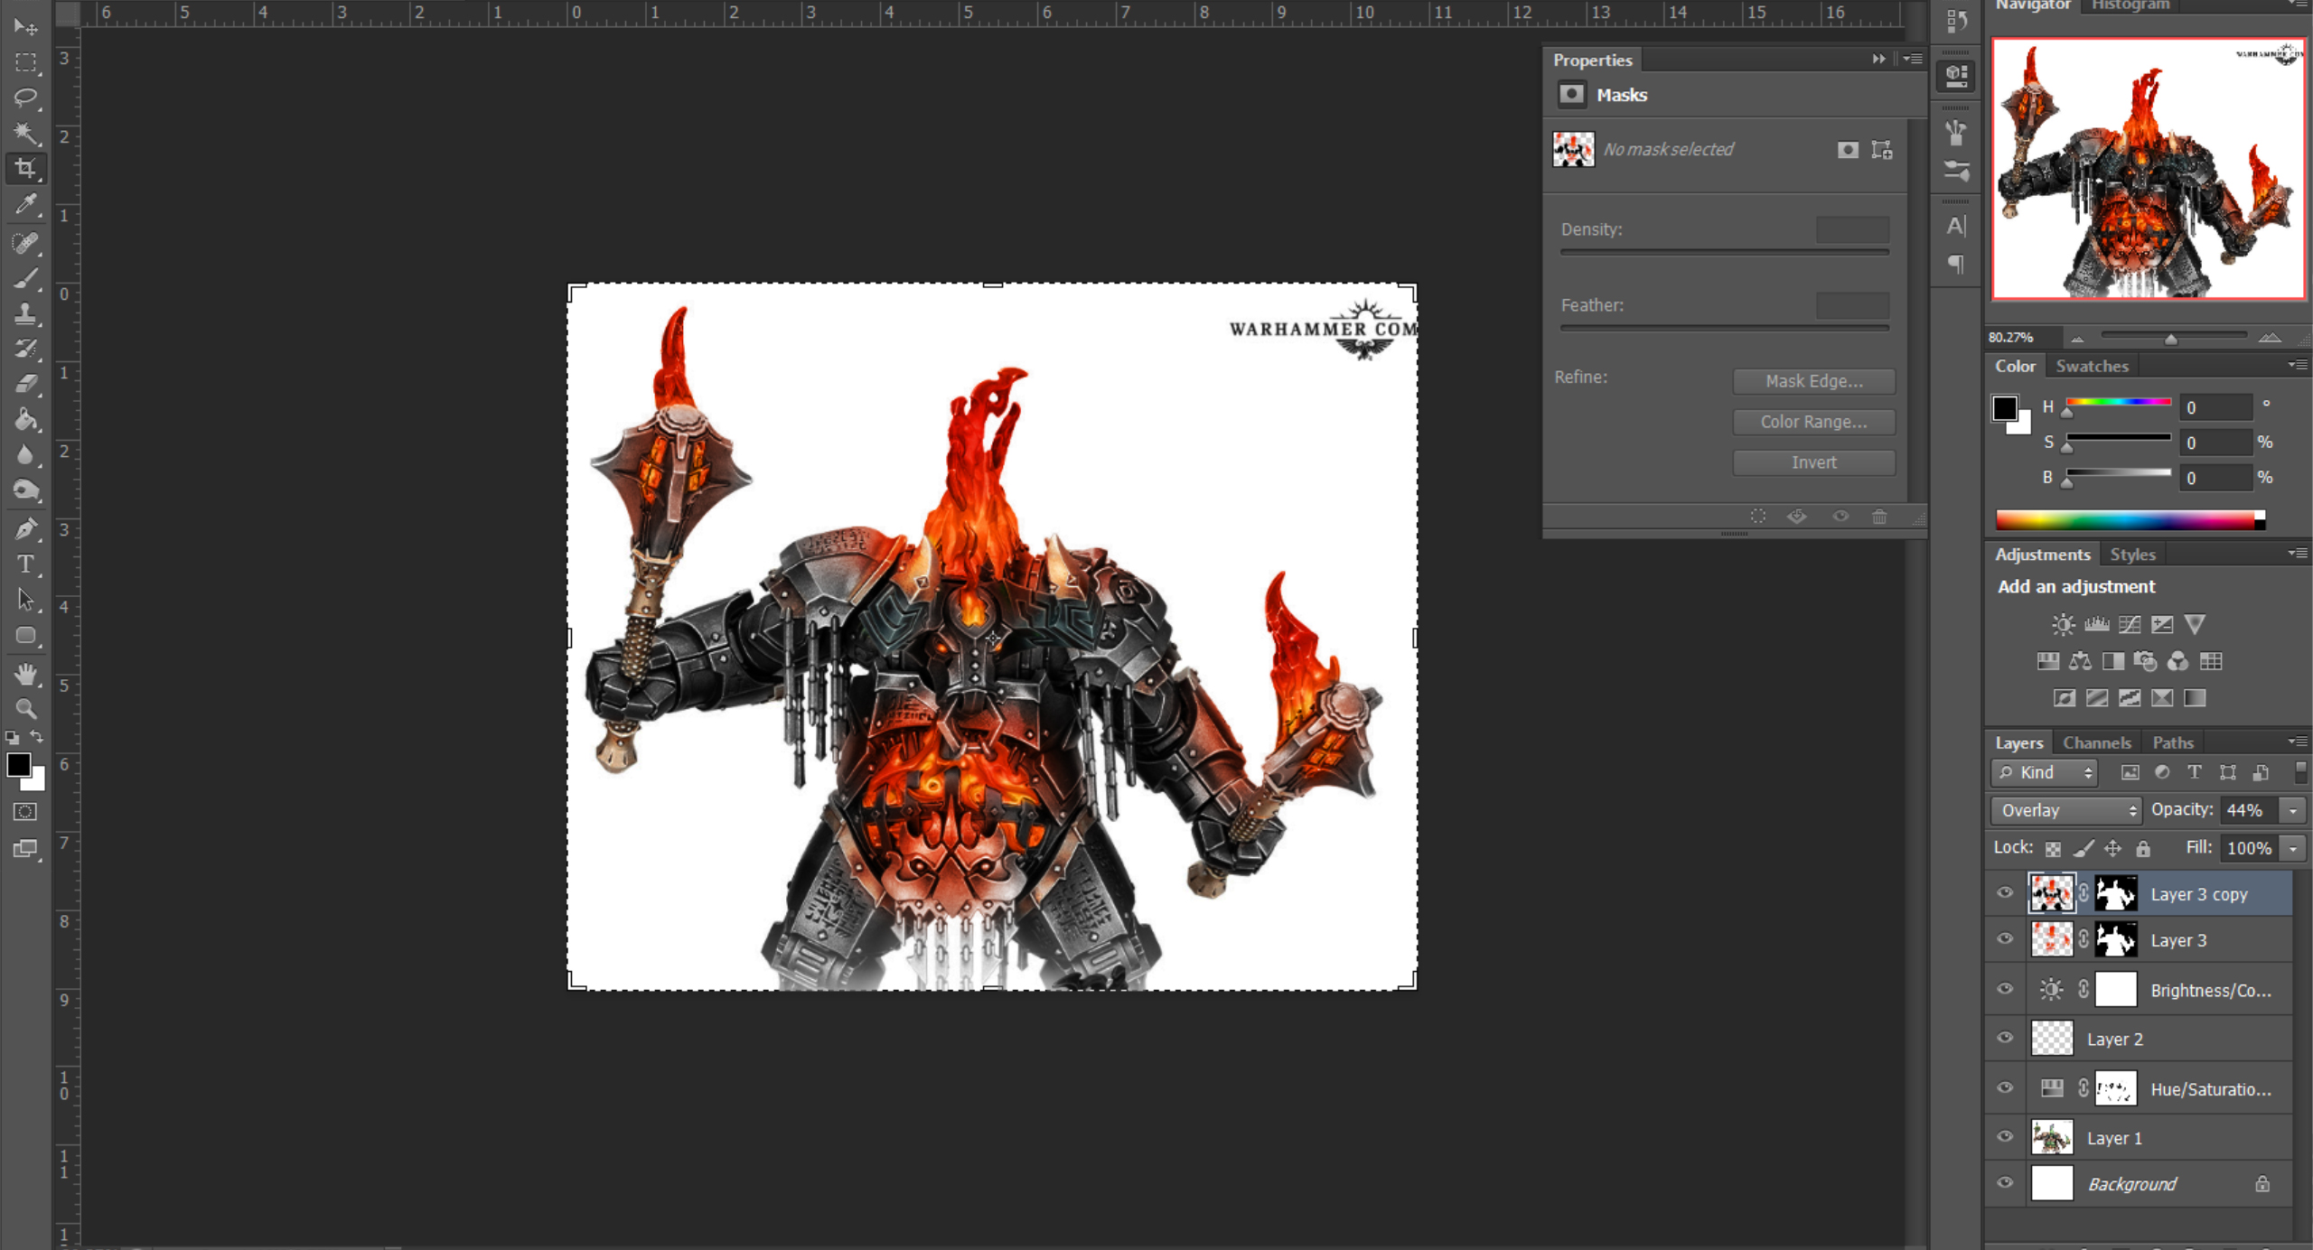Switch to the Histogram tab

click(x=2130, y=5)
